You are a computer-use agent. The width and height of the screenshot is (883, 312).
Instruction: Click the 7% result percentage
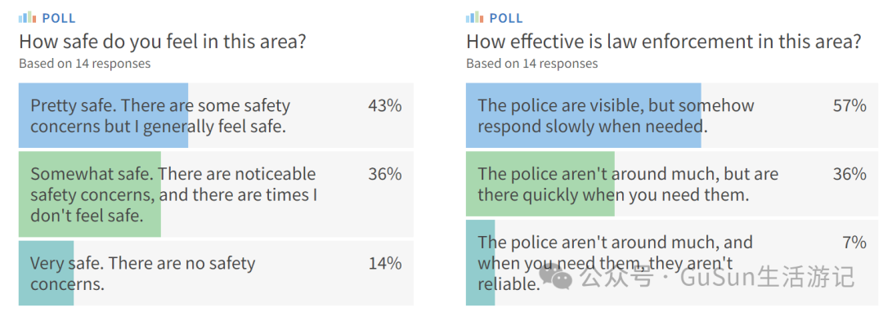pyautogui.click(x=854, y=243)
